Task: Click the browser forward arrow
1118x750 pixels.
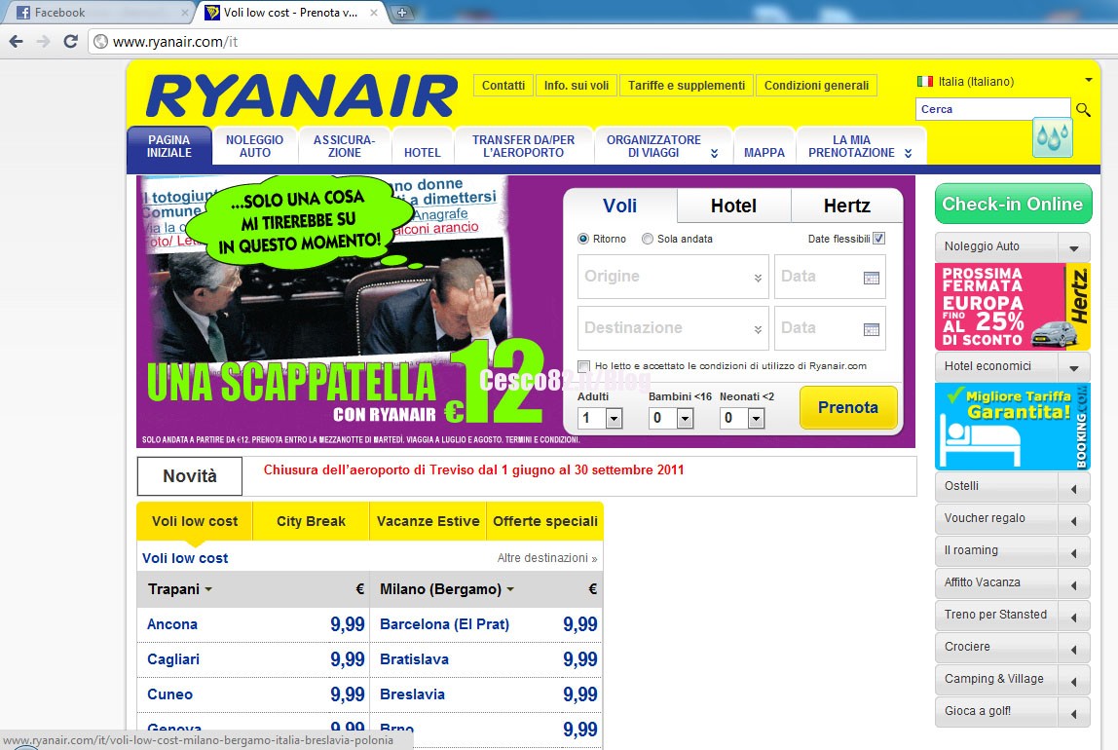Action: pyautogui.click(x=44, y=41)
